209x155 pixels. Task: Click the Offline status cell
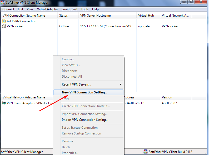point(64,26)
